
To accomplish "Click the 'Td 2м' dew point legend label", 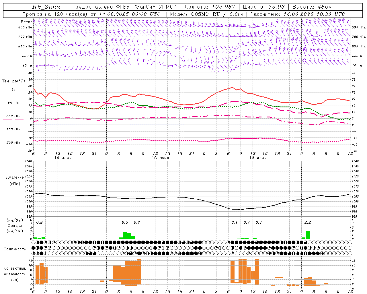I will tap(13, 103).
